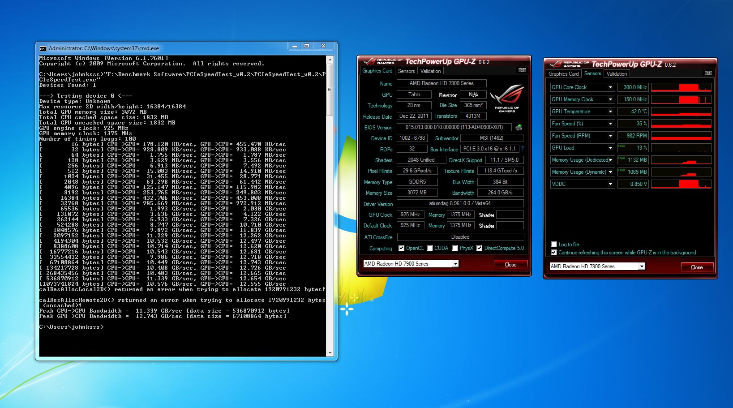733x408 pixels.
Task: Open Validation tab in right GPU-Z window
Action: (617, 74)
